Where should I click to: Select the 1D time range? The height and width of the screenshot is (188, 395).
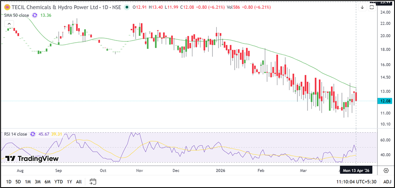(x=9, y=181)
